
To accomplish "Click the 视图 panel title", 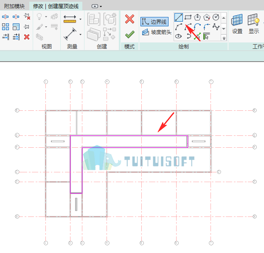I will pyautogui.click(x=46, y=47).
